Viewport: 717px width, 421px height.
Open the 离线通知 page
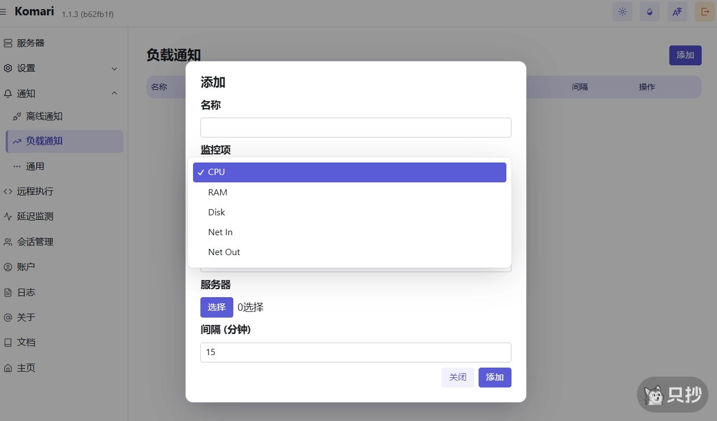coord(43,116)
